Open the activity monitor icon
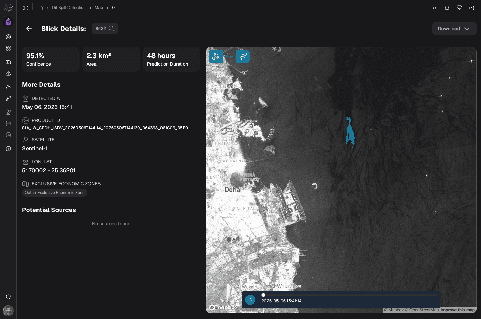 click(x=472, y=8)
